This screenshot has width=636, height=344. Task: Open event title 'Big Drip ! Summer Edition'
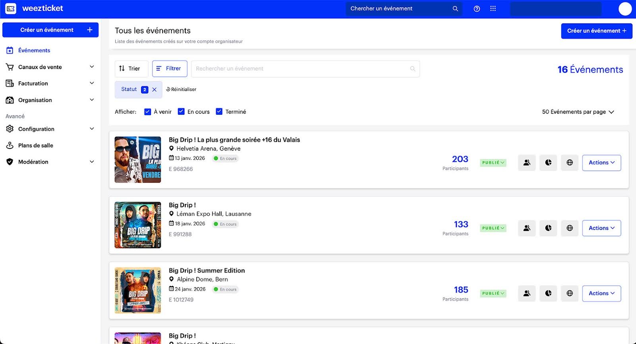point(207,271)
